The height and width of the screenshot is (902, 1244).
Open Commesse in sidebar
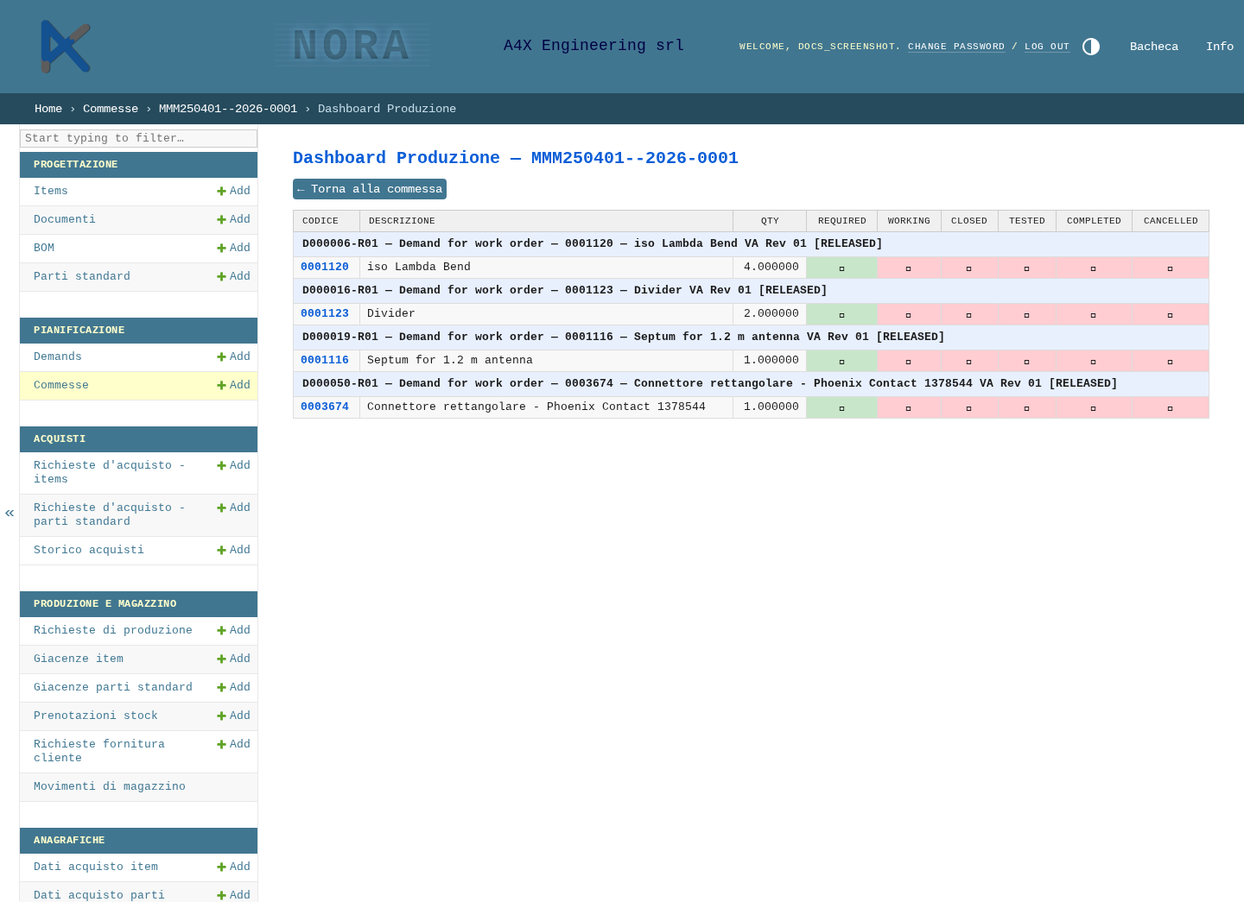pos(61,385)
